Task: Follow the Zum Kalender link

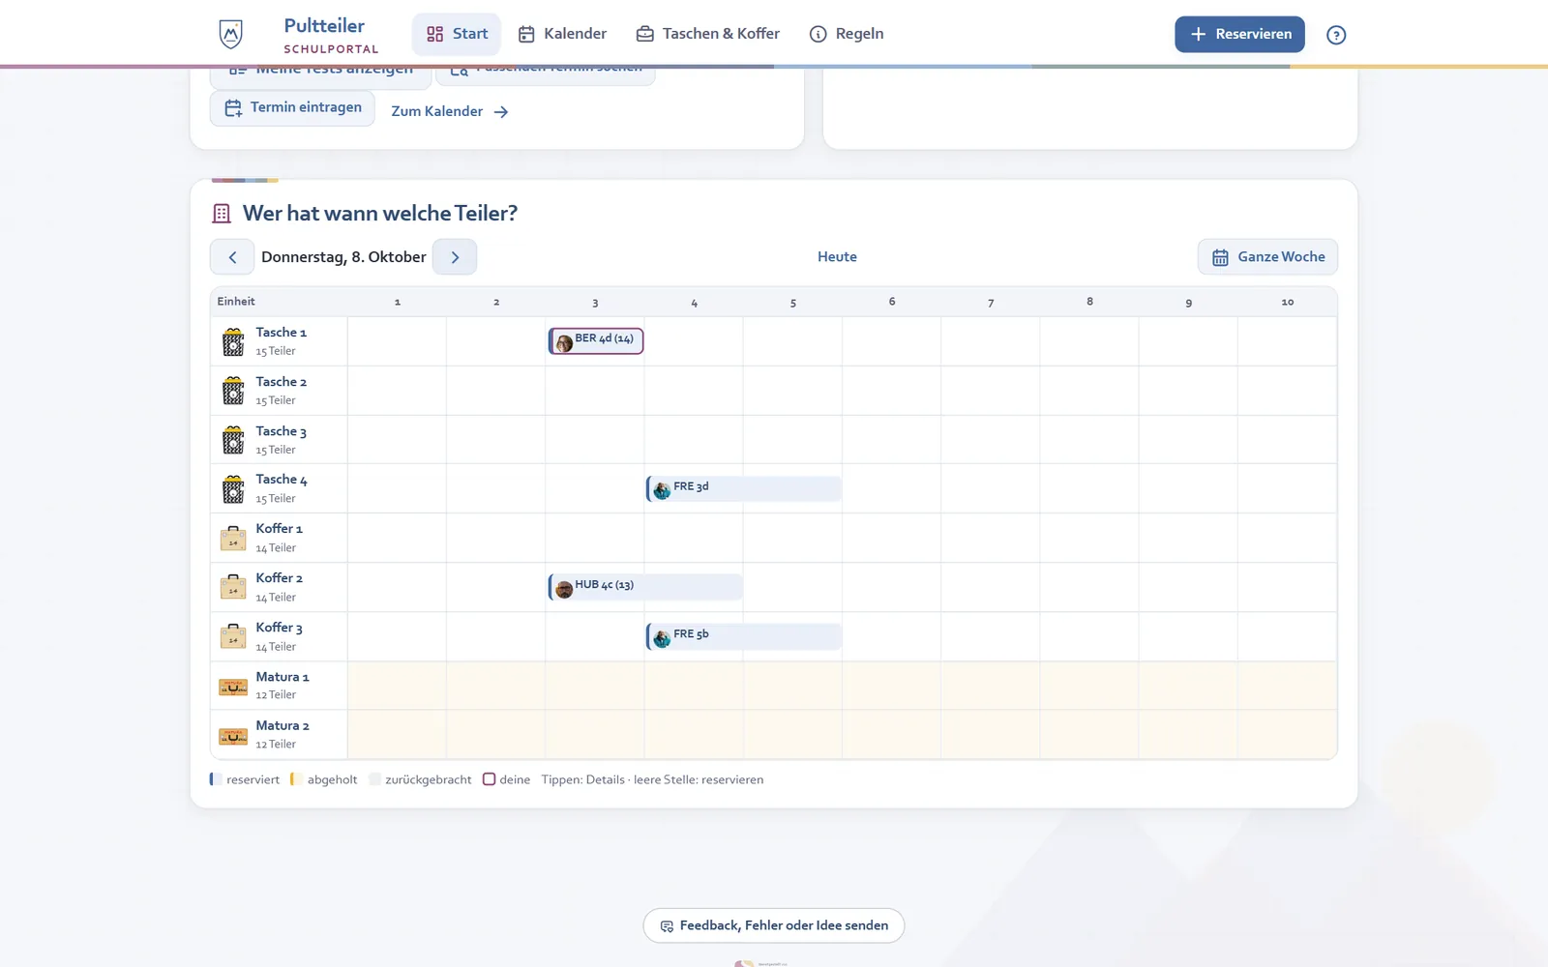Action: point(450,111)
